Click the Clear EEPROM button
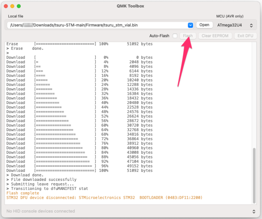 tap(215, 36)
